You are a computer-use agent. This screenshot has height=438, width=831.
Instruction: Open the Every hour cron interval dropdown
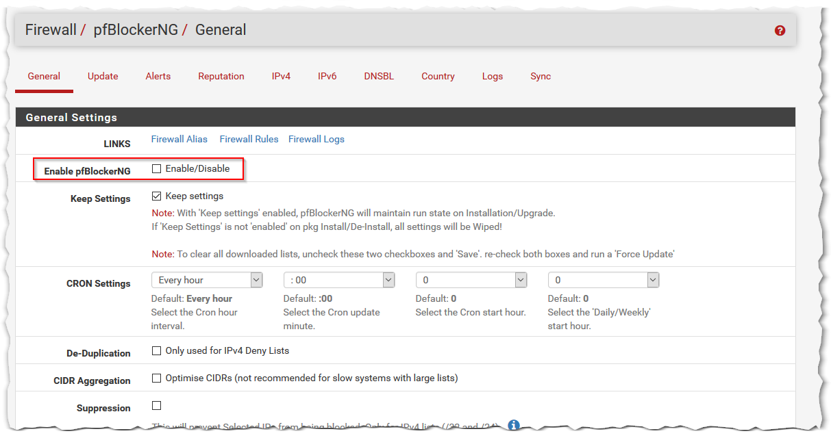point(207,280)
